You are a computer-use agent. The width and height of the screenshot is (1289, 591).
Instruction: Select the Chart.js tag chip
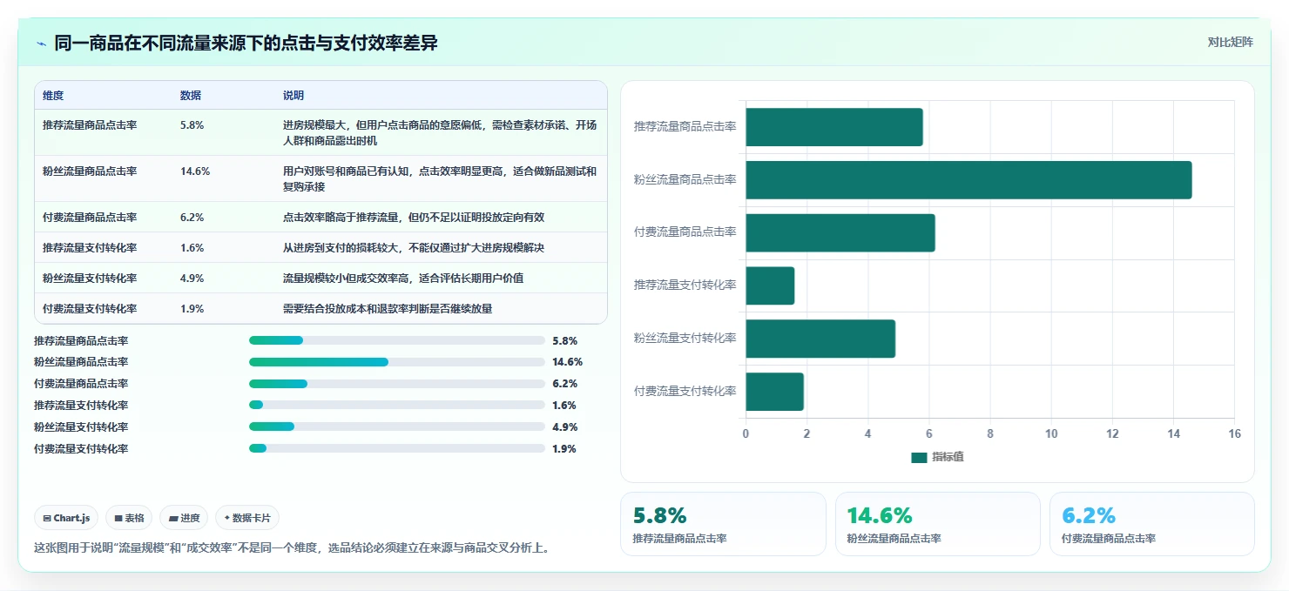[67, 518]
